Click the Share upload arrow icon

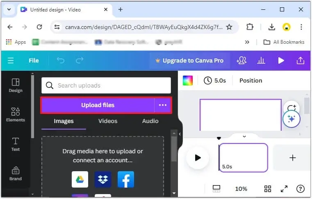coord(301,60)
